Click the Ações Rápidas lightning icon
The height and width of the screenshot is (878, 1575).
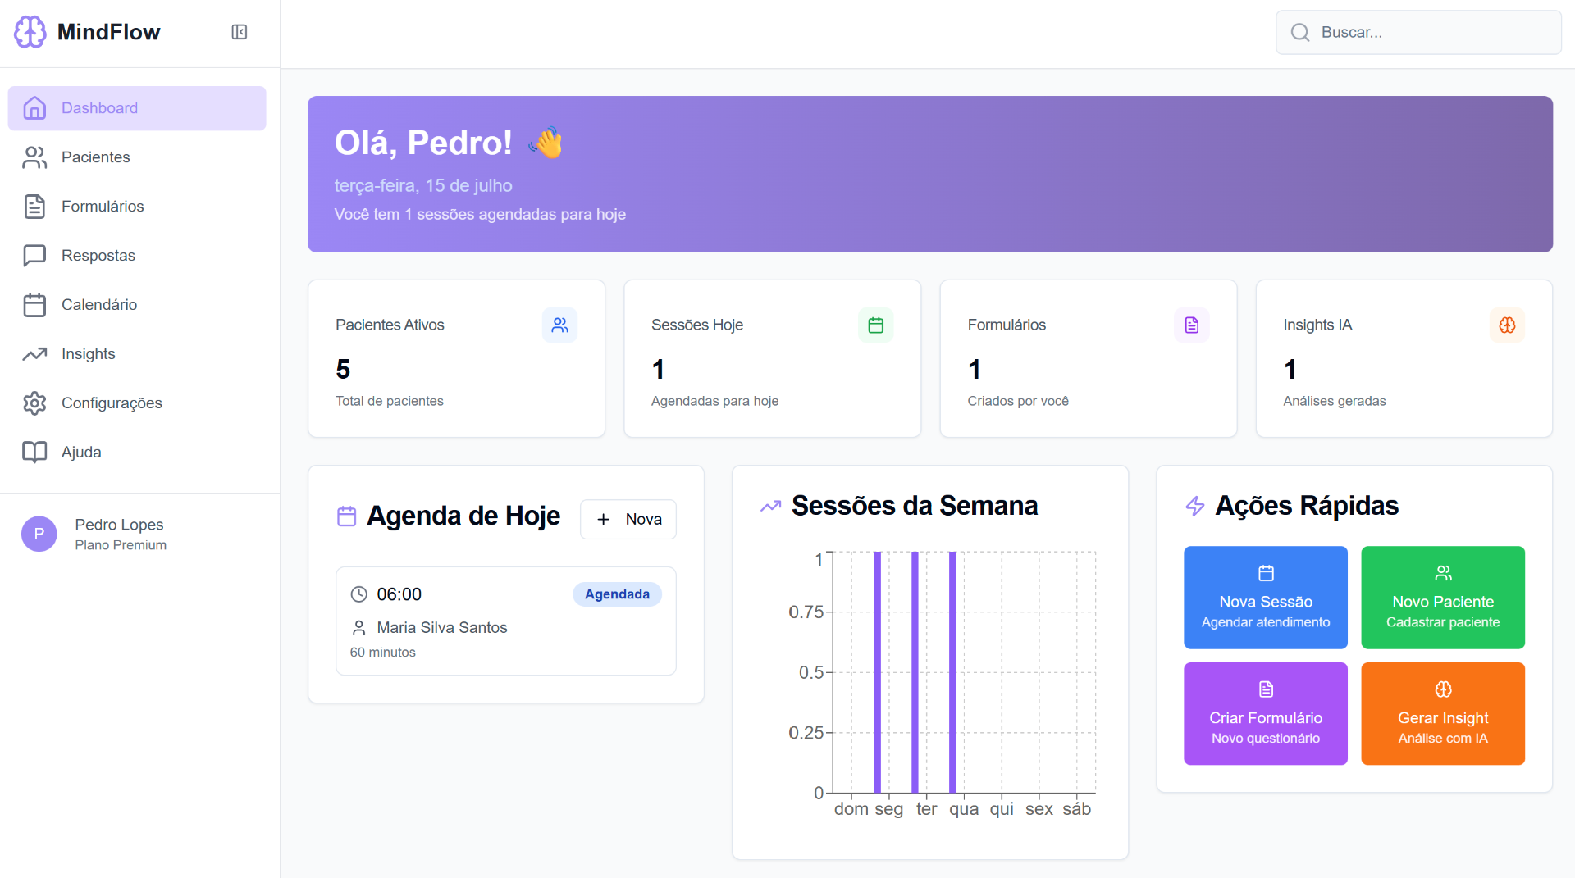click(1194, 506)
